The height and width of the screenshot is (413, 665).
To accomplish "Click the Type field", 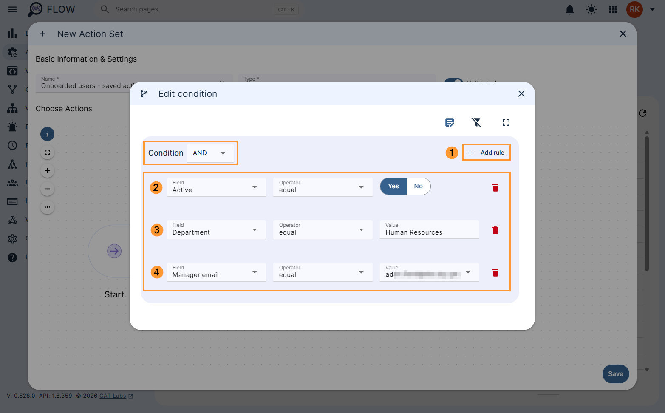I will pyautogui.click(x=337, y=79).
